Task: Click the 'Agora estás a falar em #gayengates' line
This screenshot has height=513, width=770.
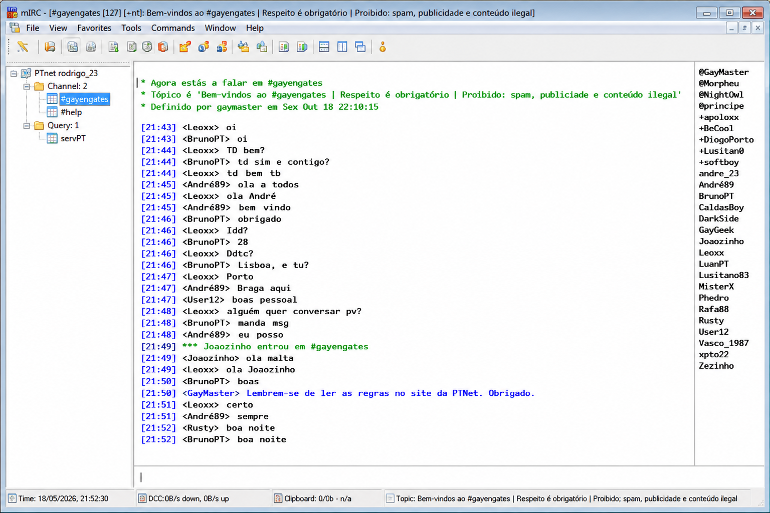Action: click(232, 83)
